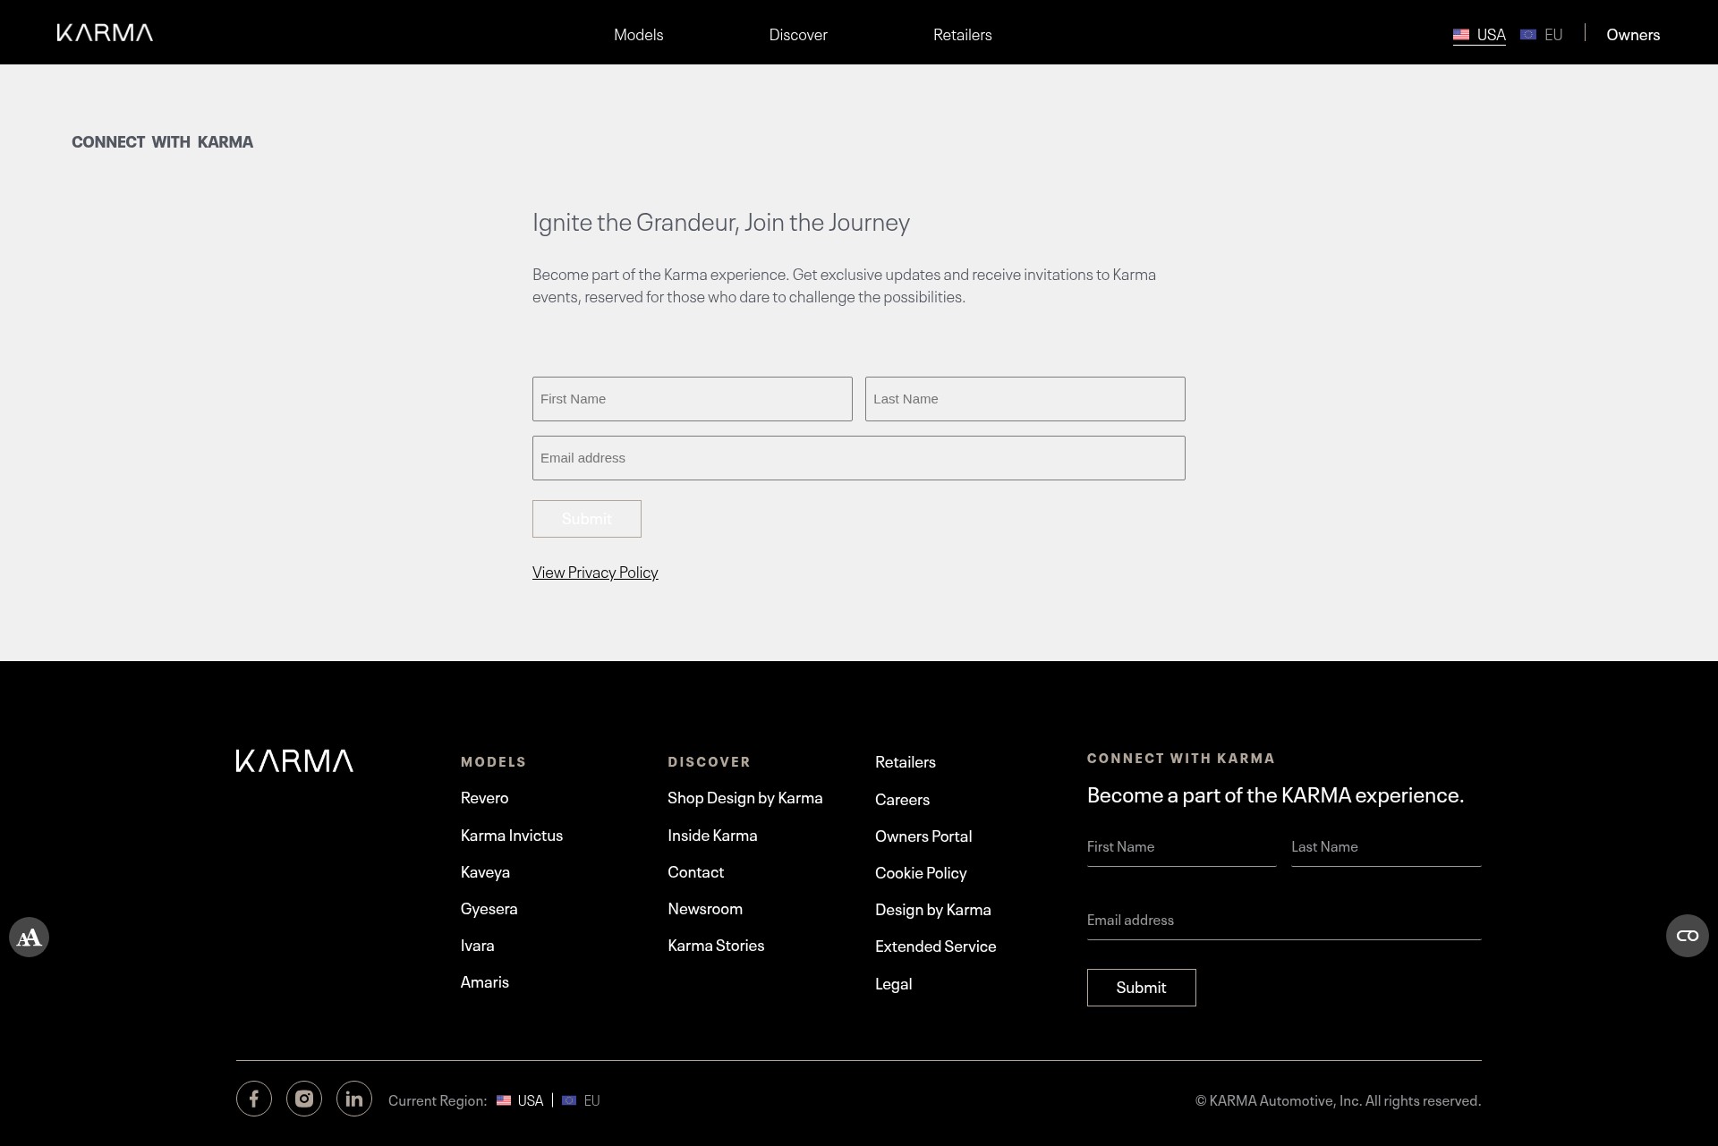Open Careers footer link

[x=902, y=800]
